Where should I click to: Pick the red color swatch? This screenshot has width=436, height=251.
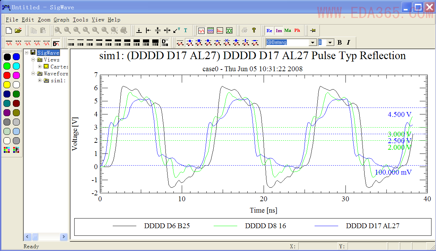click(x=7, y=75)
